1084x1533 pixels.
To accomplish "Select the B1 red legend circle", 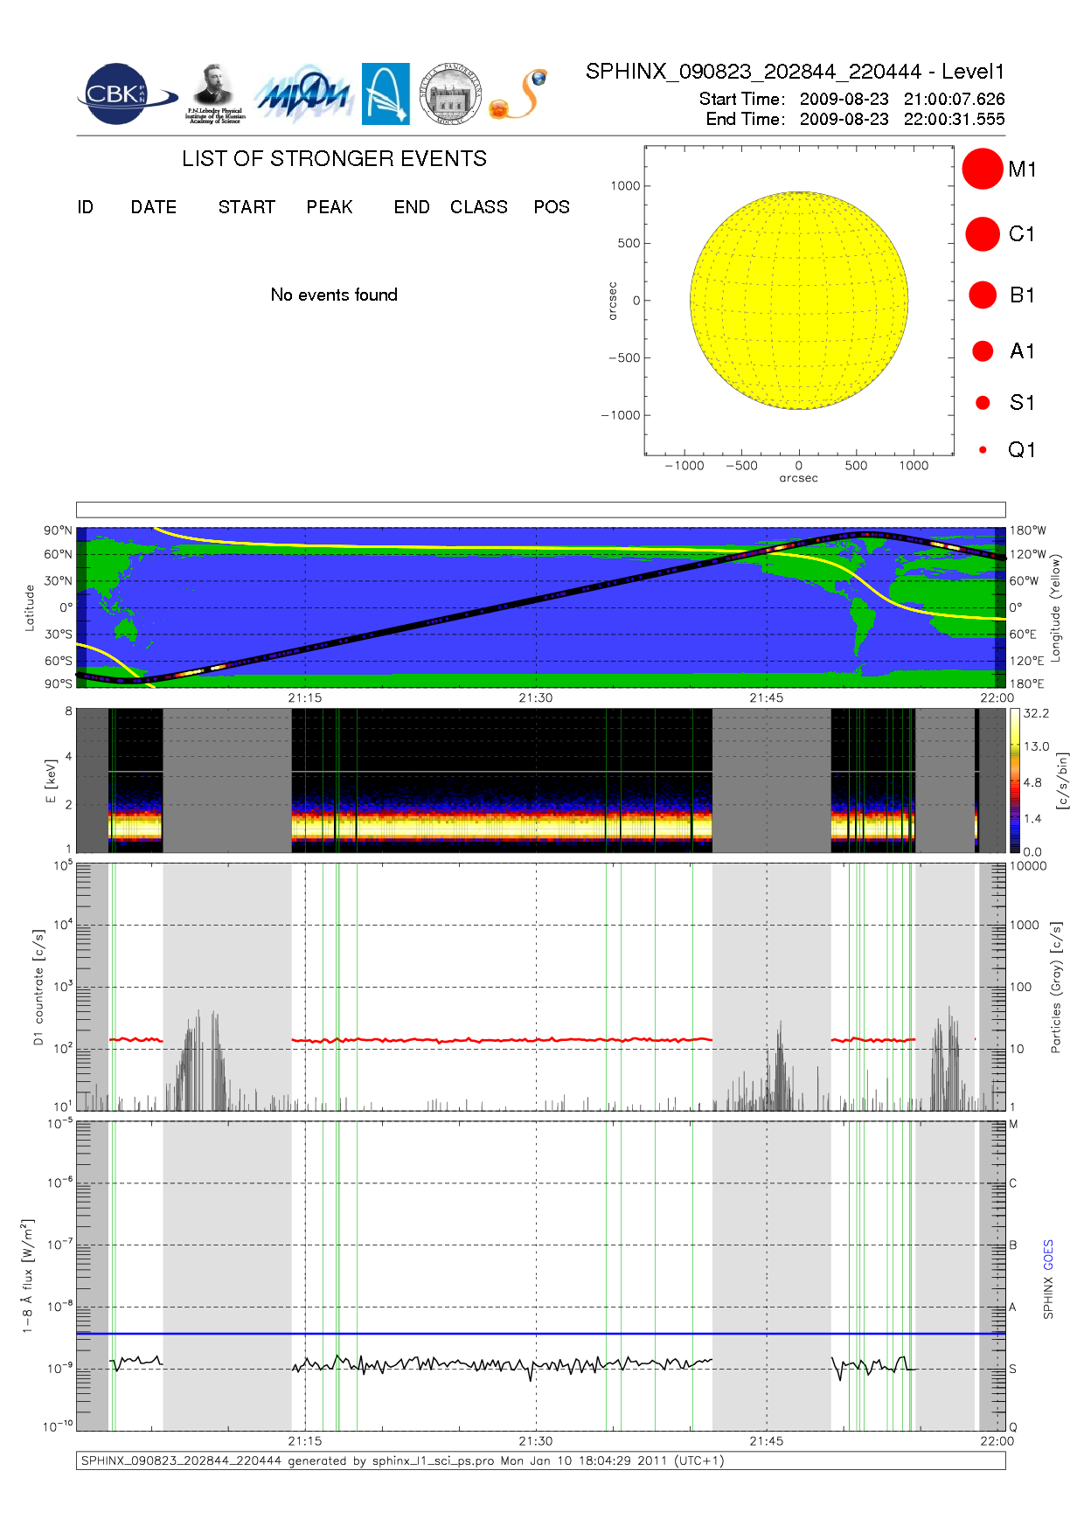I will click(x=983, y=295).
